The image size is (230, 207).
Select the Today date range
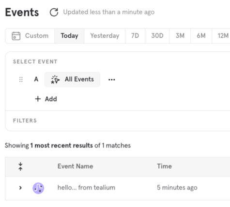pyautogui.click(x=69, y=36)
